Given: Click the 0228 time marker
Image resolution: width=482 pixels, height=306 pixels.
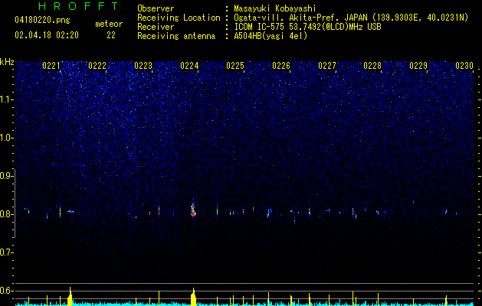Looking at the screenshot, I should tap(372, 66).
